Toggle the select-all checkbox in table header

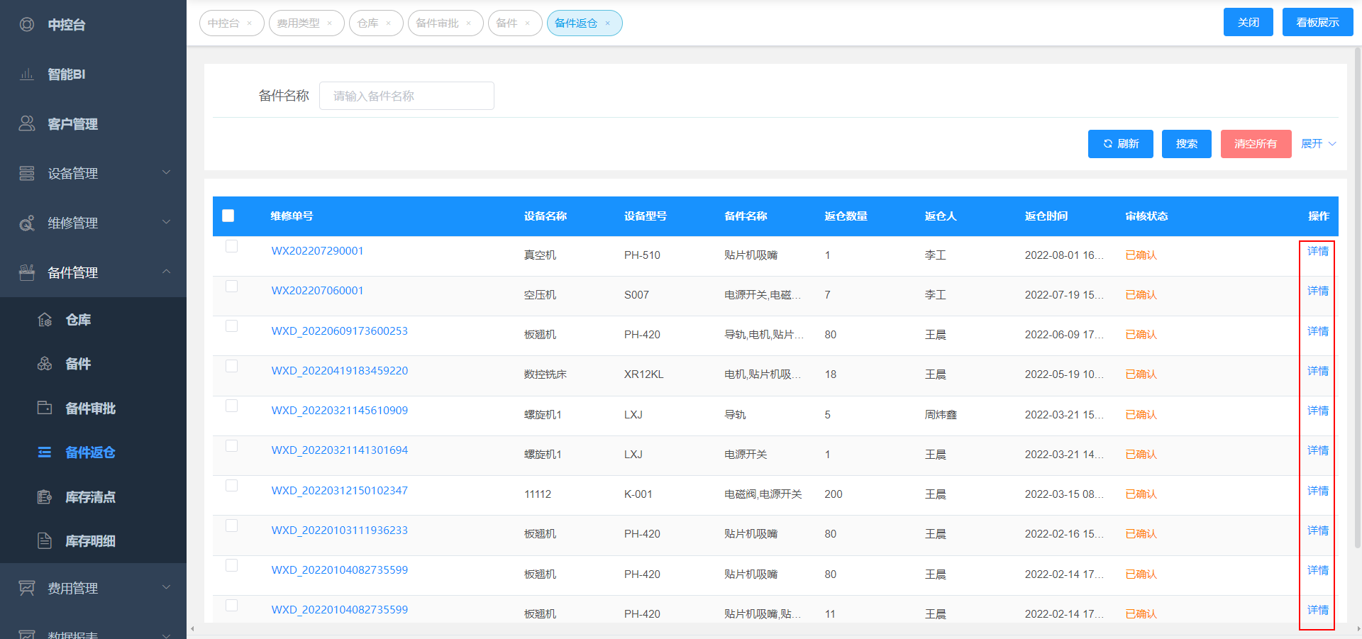[x=228, y=216]
